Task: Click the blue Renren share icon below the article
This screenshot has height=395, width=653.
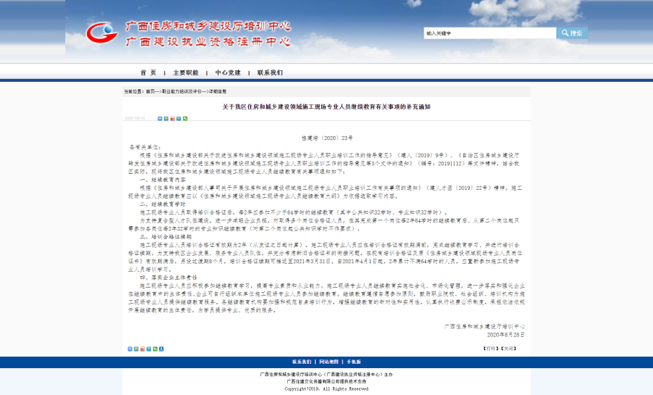Action: (161, 349)
